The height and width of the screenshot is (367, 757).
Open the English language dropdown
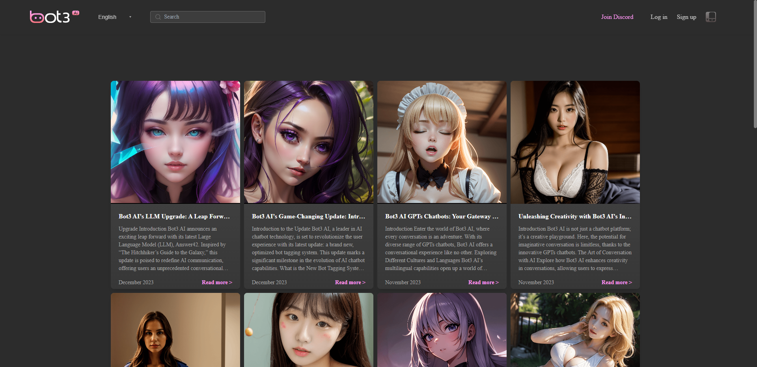tap(114, 17)
